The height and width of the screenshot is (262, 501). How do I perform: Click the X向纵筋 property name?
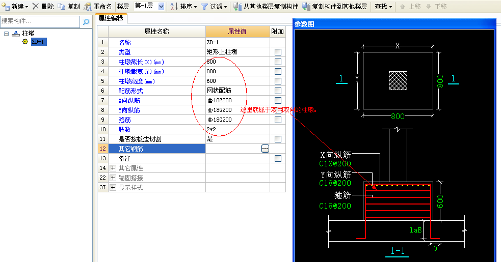point(129,101)
